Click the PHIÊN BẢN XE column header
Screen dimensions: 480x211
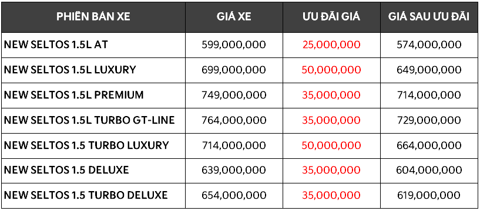tap(93, 17)
